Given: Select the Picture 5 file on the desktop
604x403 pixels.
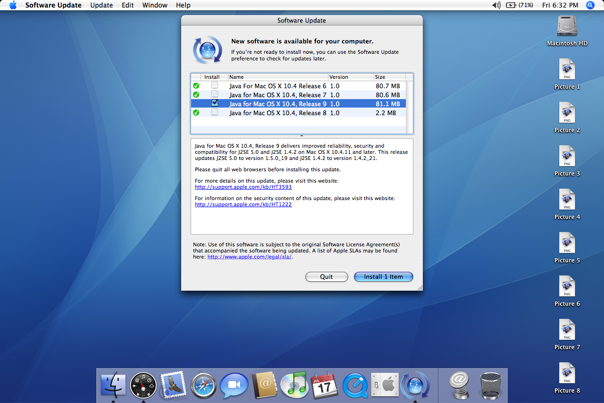Looking at the screenshot, I should click(x=567, y=248).
